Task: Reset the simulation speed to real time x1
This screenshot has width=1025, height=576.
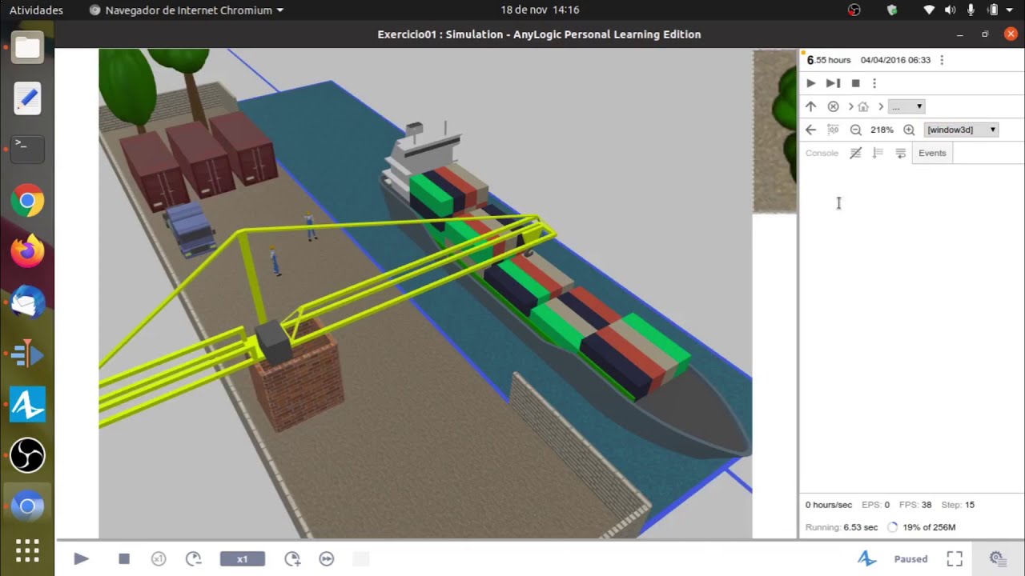Action: click(x=159, y=558)
